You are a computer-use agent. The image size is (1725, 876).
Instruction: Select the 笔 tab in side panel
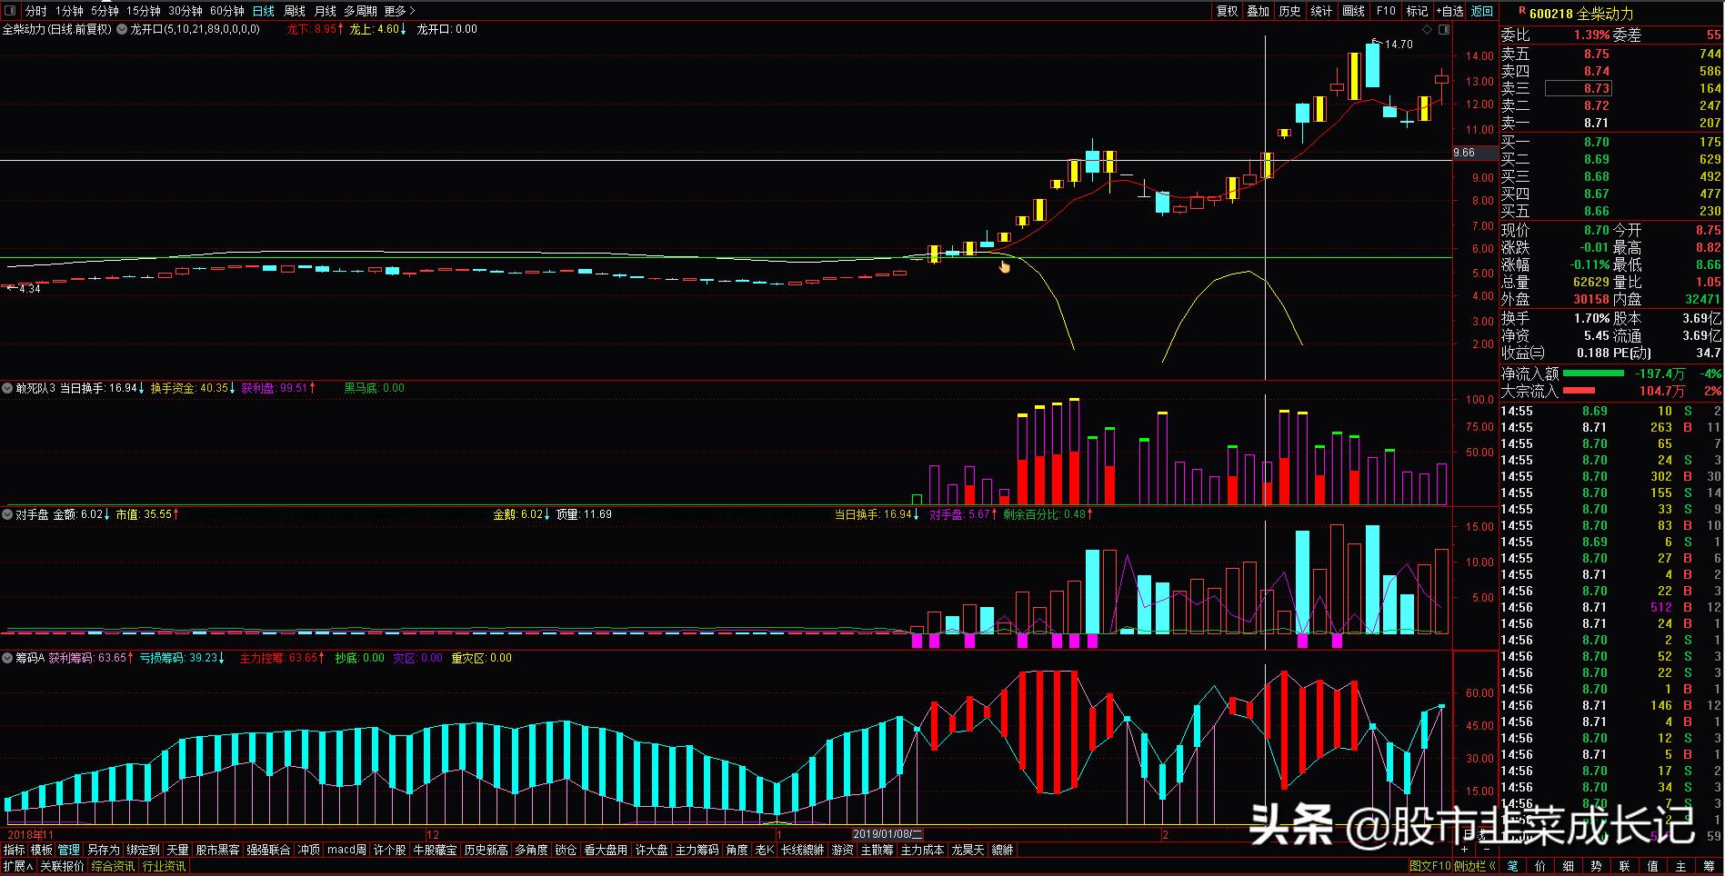[x=1512, y=867]
